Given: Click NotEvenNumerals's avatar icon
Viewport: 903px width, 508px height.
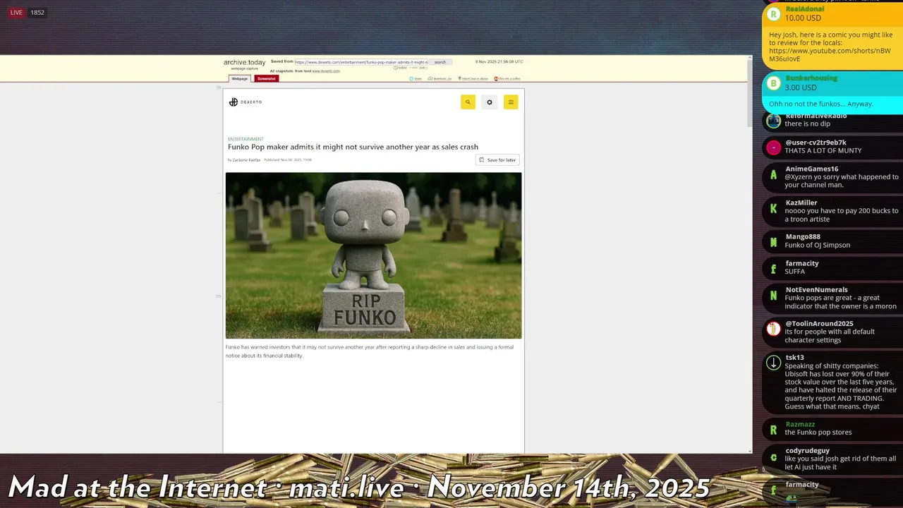Looking at the screenshot, I should (774, 296).
